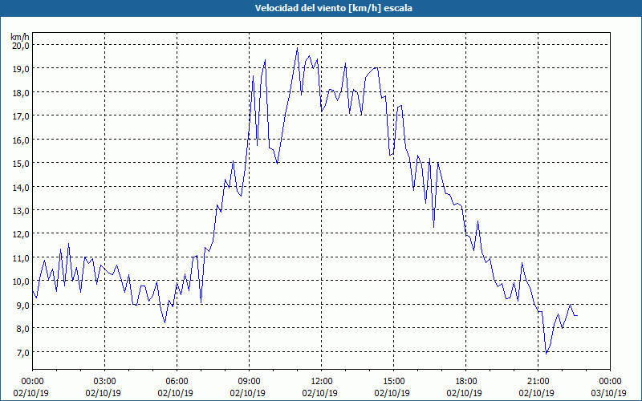Click the 15:00 time axis label

click(x=394, y=382)
